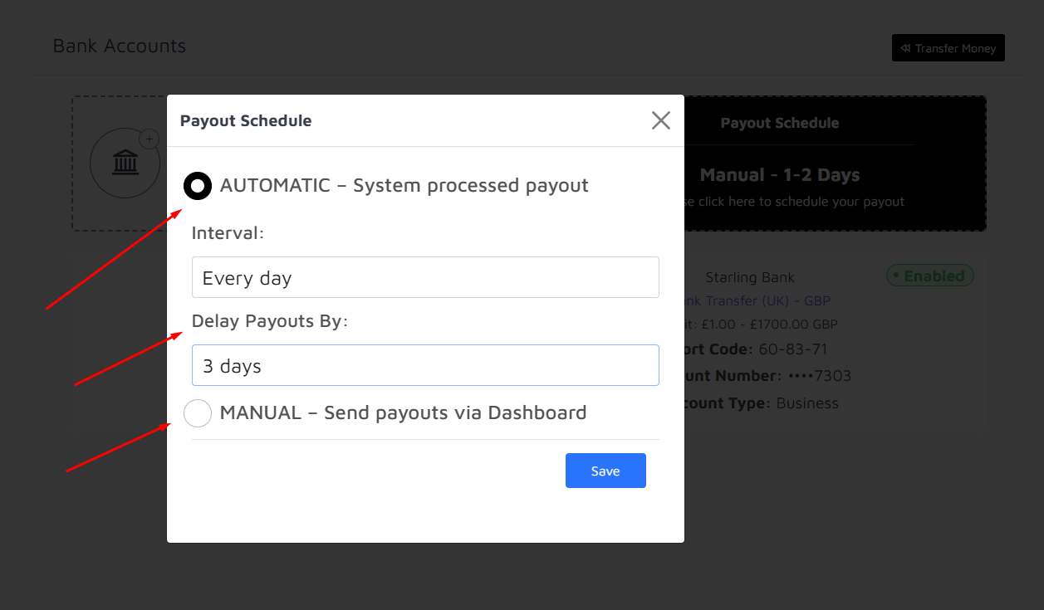Click the rewind icon in Transfer Money button
Screen dimensions: 1044x610
[x=905, y=48]
